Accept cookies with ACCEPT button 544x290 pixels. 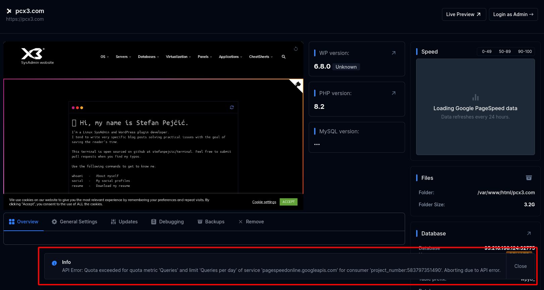click(289, 202)
